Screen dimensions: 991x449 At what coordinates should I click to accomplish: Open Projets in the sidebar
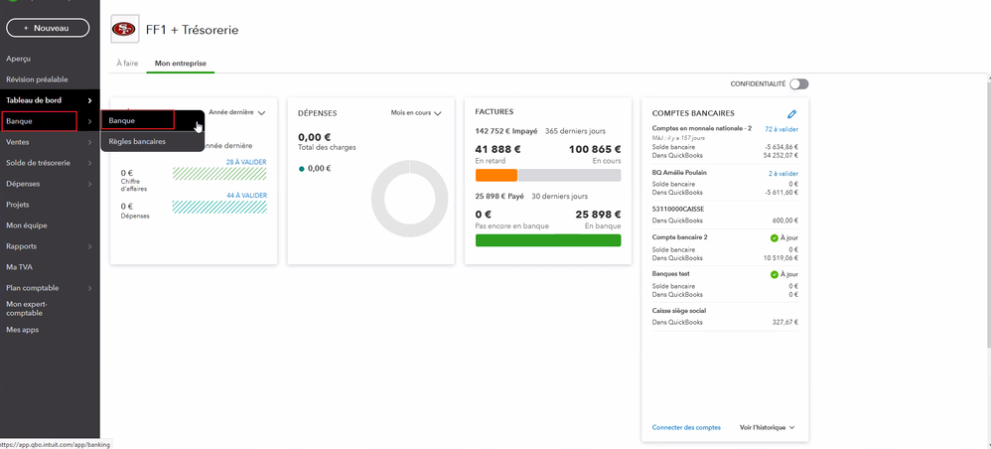(x=18, y=205)
